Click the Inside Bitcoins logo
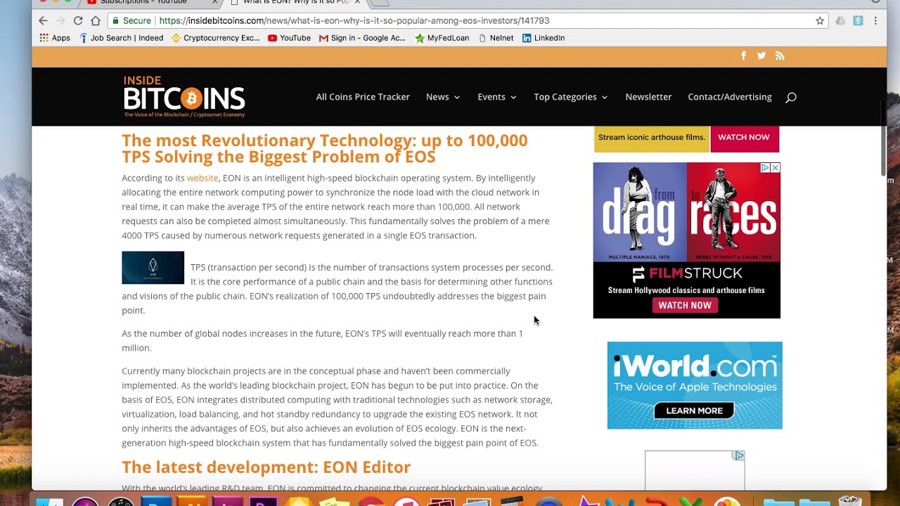 (x=184, y=96)
